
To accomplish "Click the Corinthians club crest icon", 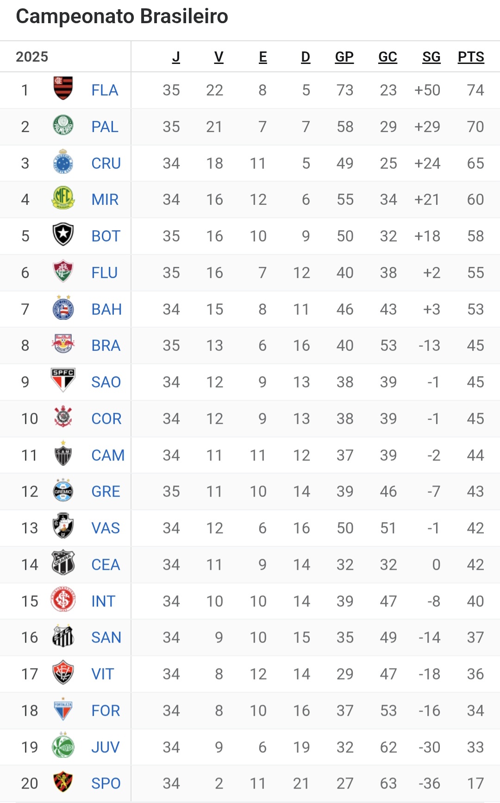I will pos(63,417).
